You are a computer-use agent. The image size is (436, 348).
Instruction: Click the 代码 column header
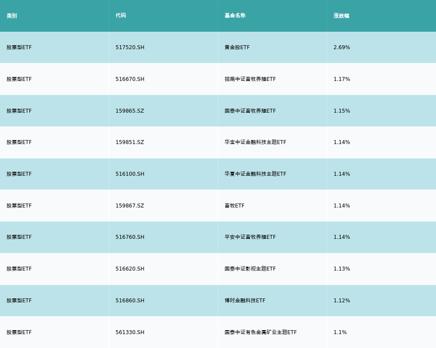(121, 16)
